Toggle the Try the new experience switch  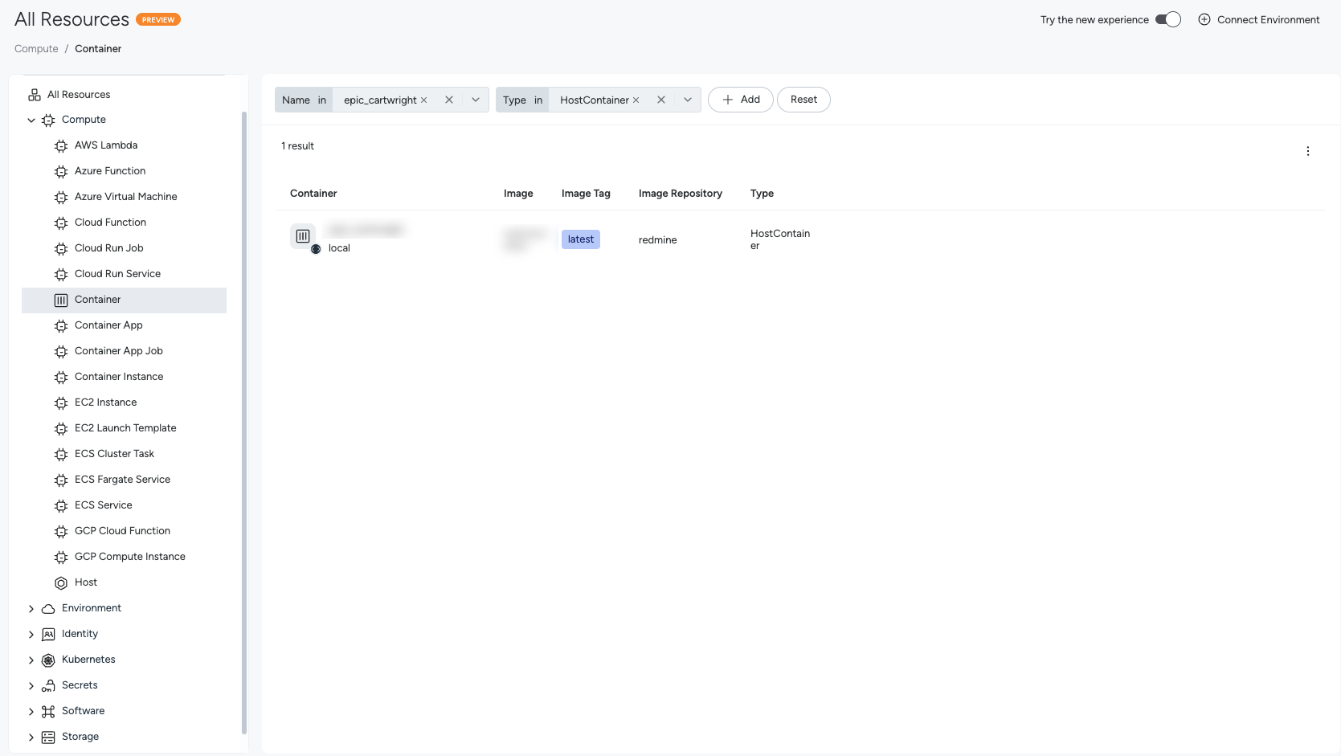point(1167,19)
